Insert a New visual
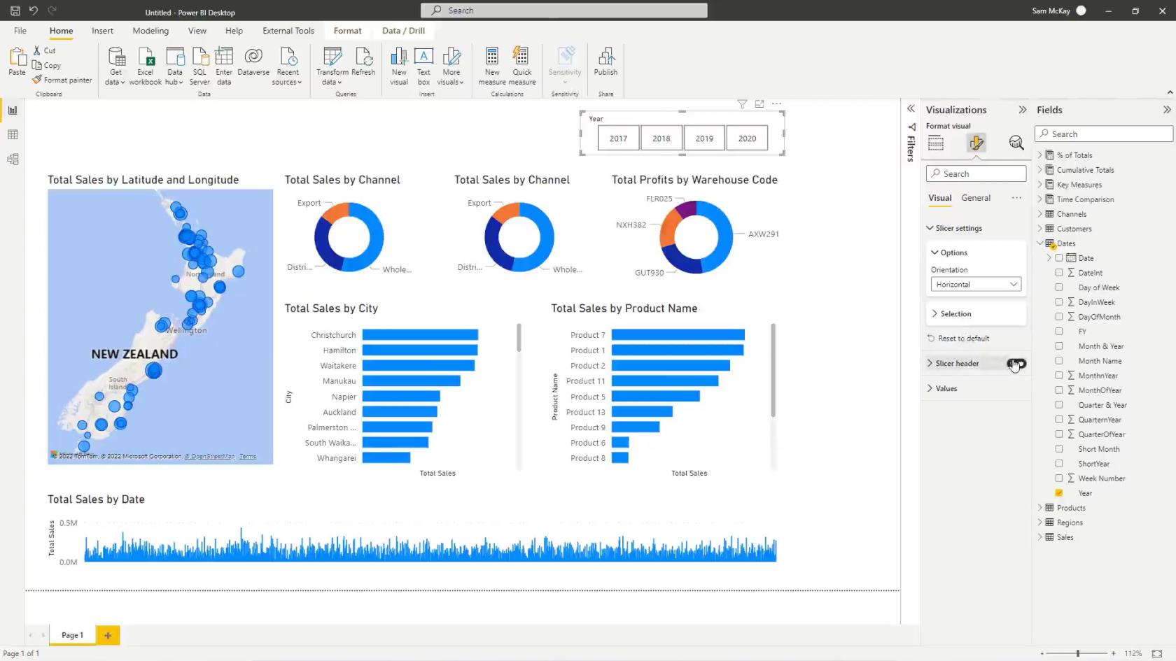The image size is (1176, 661). (399, 66)
